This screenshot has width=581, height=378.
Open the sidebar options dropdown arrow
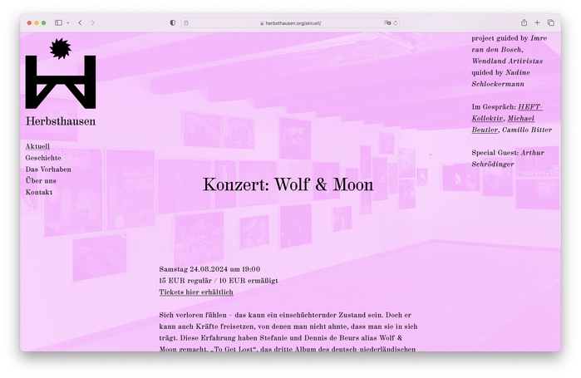coord(68,23)
